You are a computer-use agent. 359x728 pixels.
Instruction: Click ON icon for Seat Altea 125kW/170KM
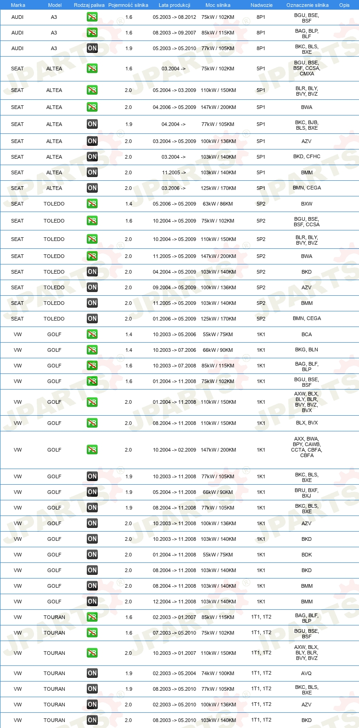[x=92, y=188]
